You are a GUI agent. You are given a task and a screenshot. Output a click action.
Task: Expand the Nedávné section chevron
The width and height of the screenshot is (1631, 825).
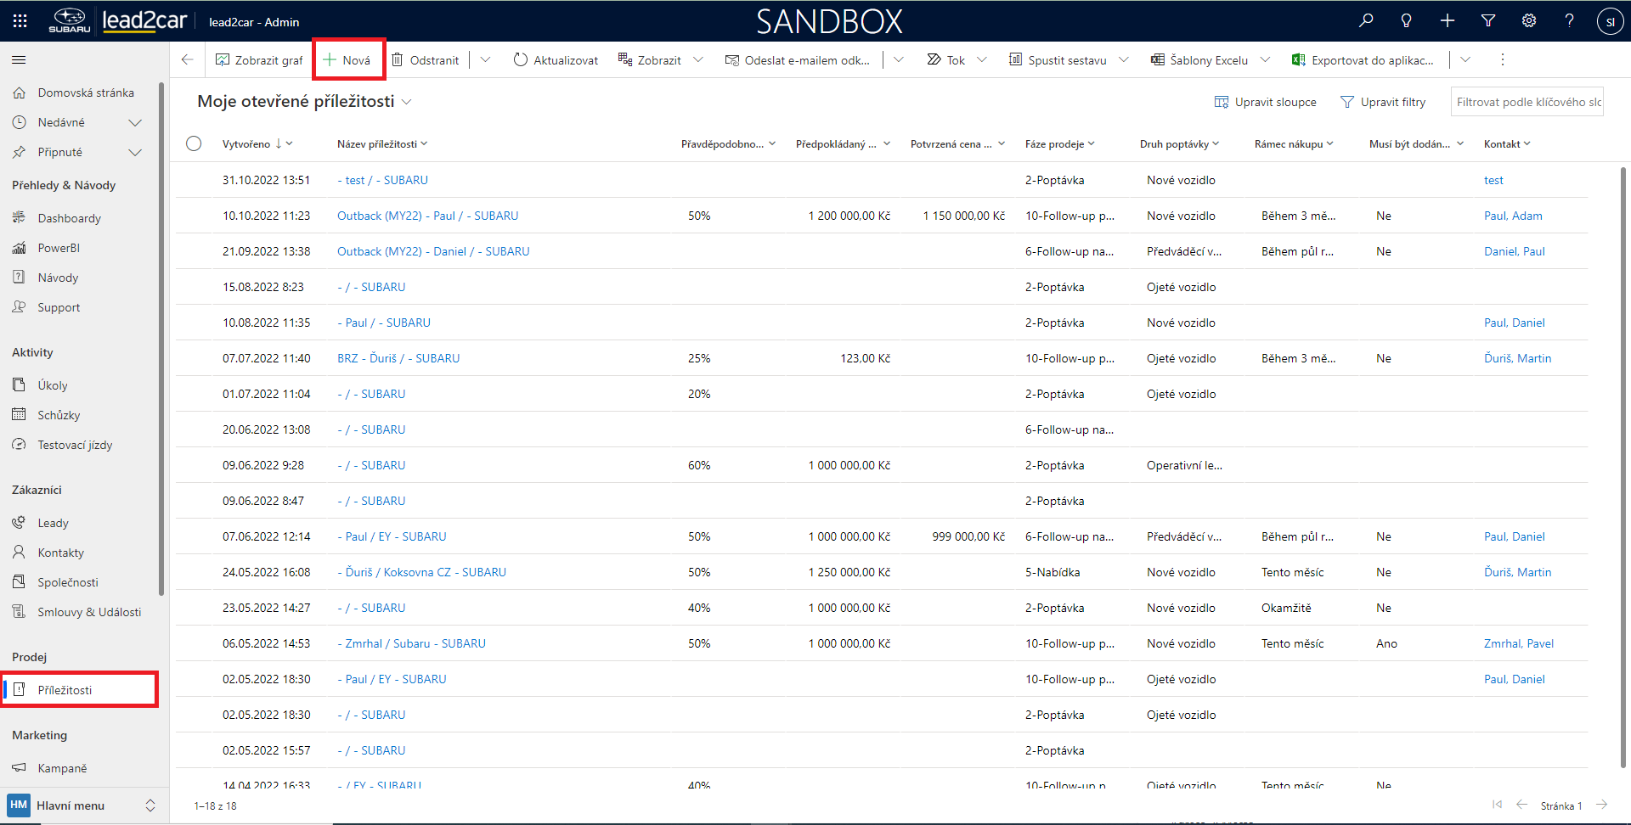pyautogui.click(x=134, y=123)
